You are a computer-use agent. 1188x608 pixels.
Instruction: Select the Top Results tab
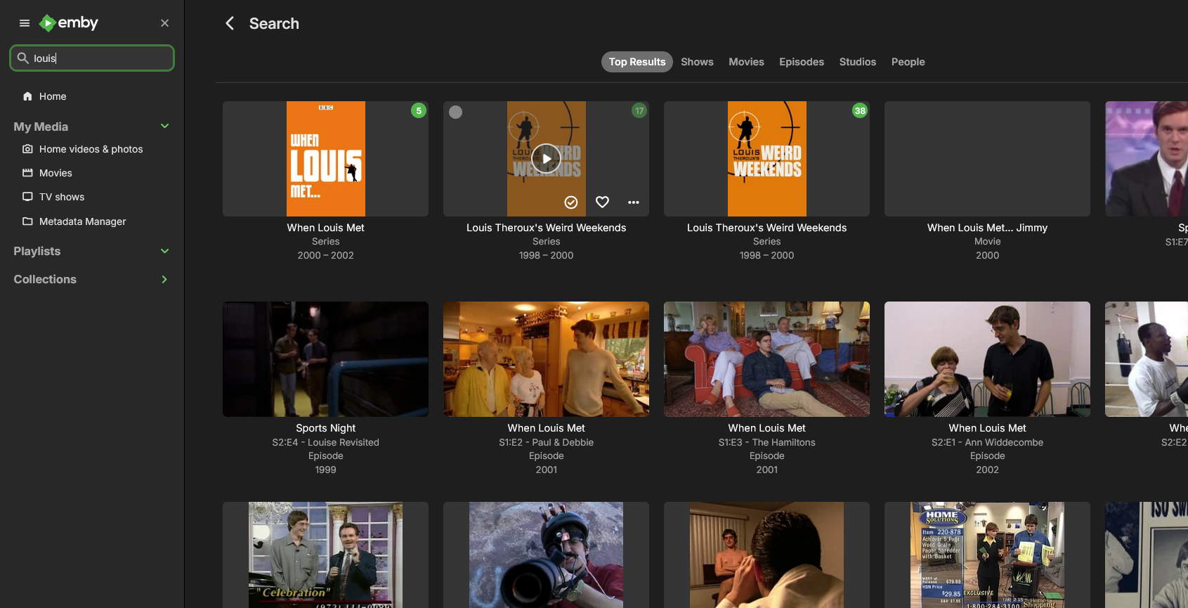point(637,62)
